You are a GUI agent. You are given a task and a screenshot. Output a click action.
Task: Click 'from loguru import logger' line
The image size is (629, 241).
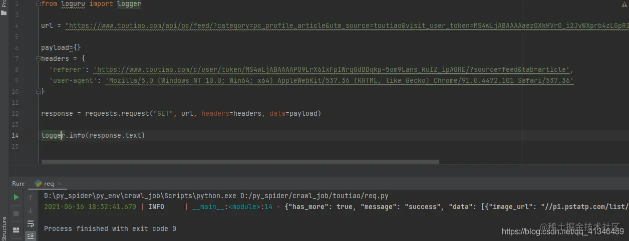click(91, 4)
